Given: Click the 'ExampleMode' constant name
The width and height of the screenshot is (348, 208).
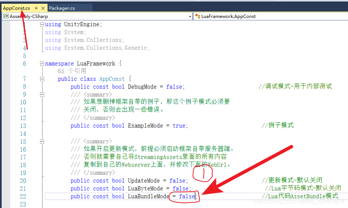Looking at the screenshot, I should (x=145, y=126).
